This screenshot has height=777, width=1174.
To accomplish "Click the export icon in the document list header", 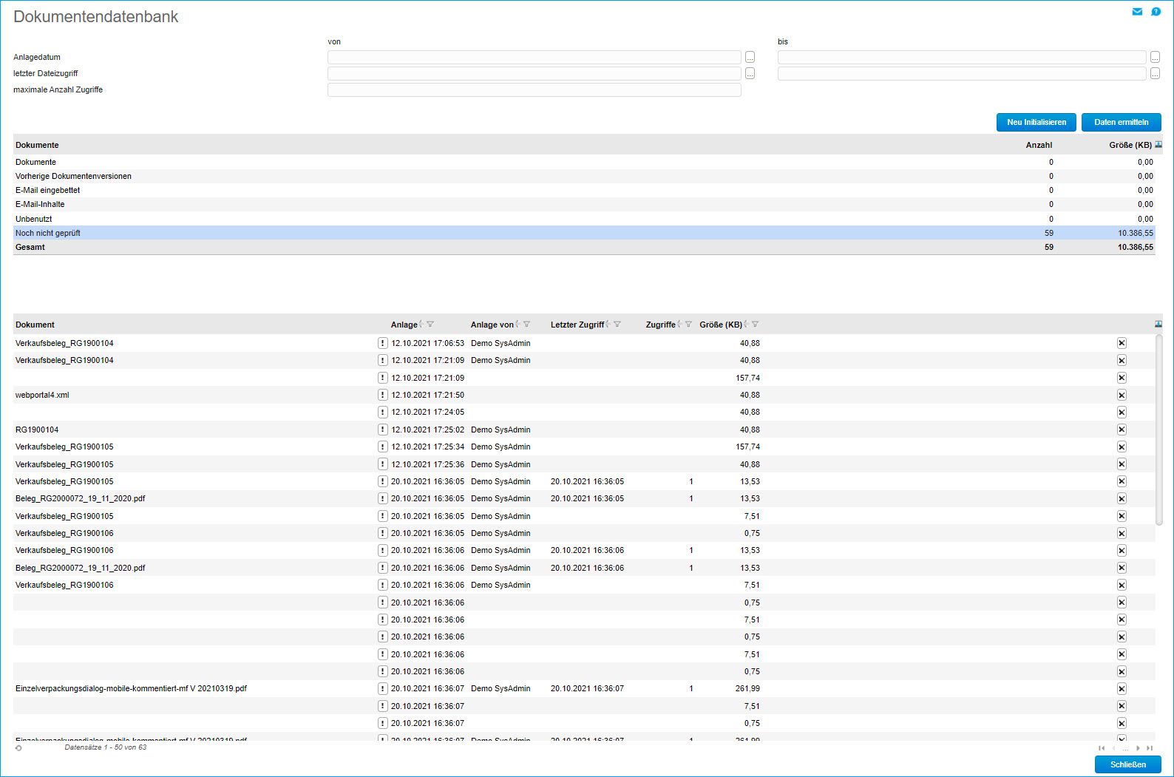I will 1158,325.
